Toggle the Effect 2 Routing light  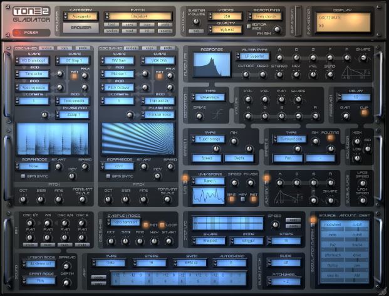(331, 137)
